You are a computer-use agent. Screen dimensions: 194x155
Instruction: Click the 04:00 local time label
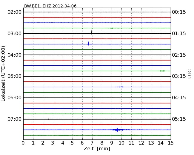coord(15,55)
